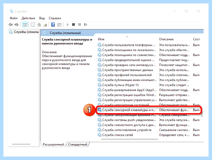Select Служба регистрации управления ус... row

148,100
